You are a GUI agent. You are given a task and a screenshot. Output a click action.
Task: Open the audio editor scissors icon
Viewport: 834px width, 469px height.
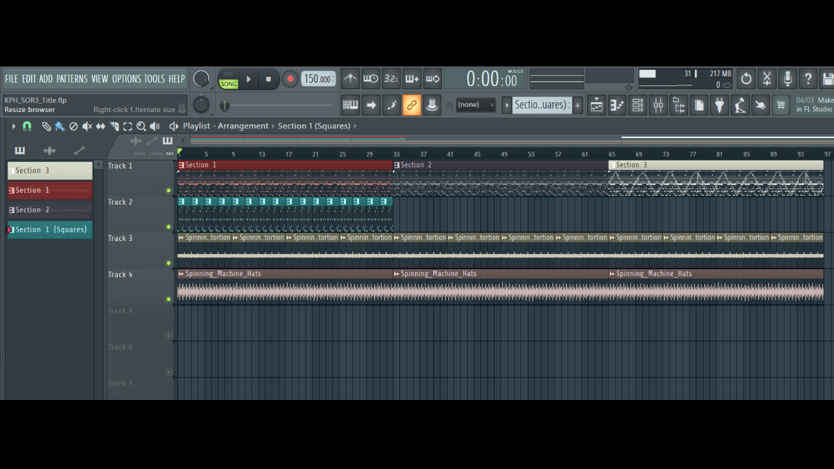767,79
